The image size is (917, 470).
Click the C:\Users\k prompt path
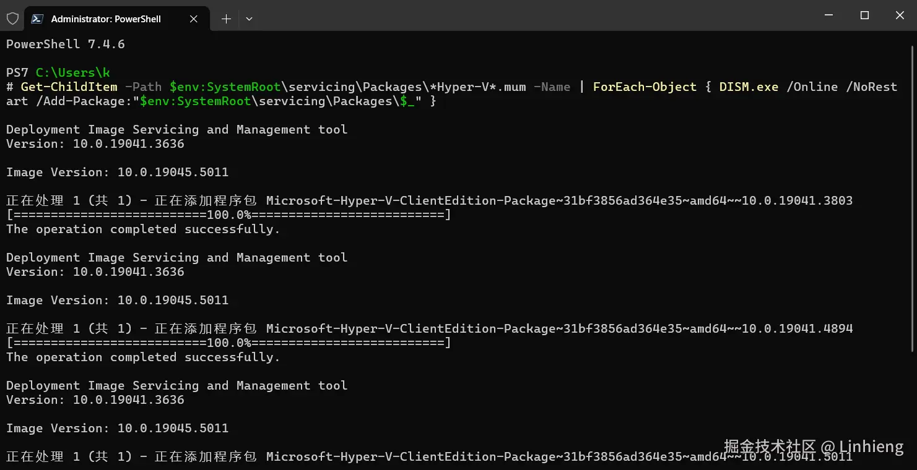click(72, 73)
